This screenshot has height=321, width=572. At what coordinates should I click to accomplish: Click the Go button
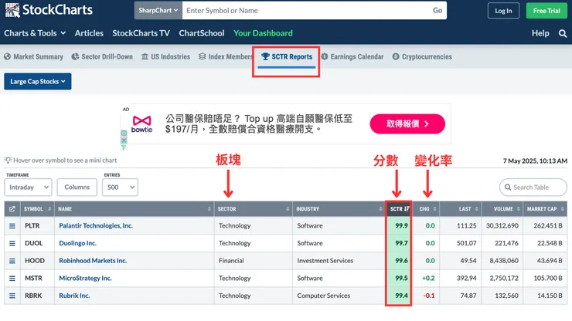(438, 11)
